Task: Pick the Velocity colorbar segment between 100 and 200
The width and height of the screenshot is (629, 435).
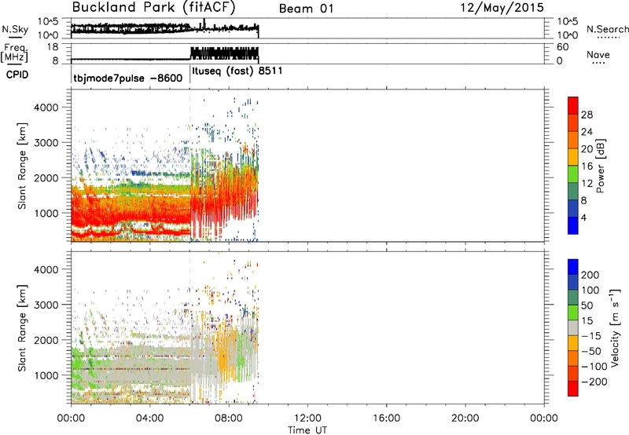Action: (x=573, y=282)
